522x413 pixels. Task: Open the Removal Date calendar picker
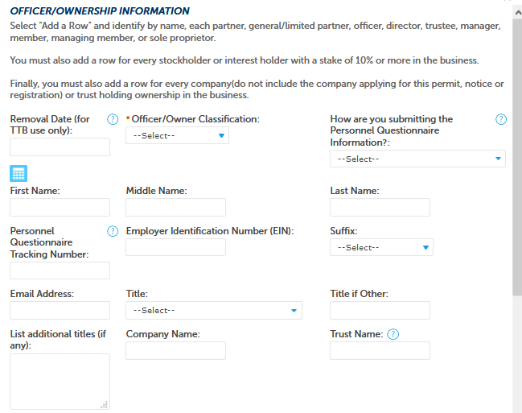18,173
